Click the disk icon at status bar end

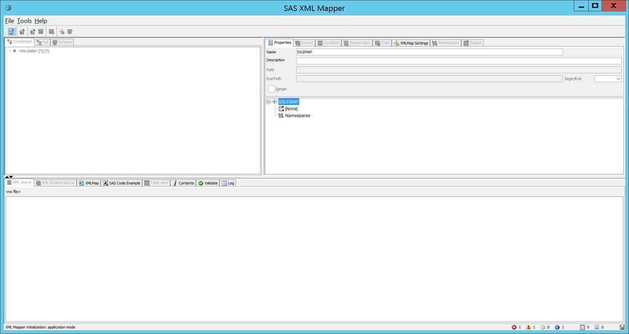coord(622,327)
